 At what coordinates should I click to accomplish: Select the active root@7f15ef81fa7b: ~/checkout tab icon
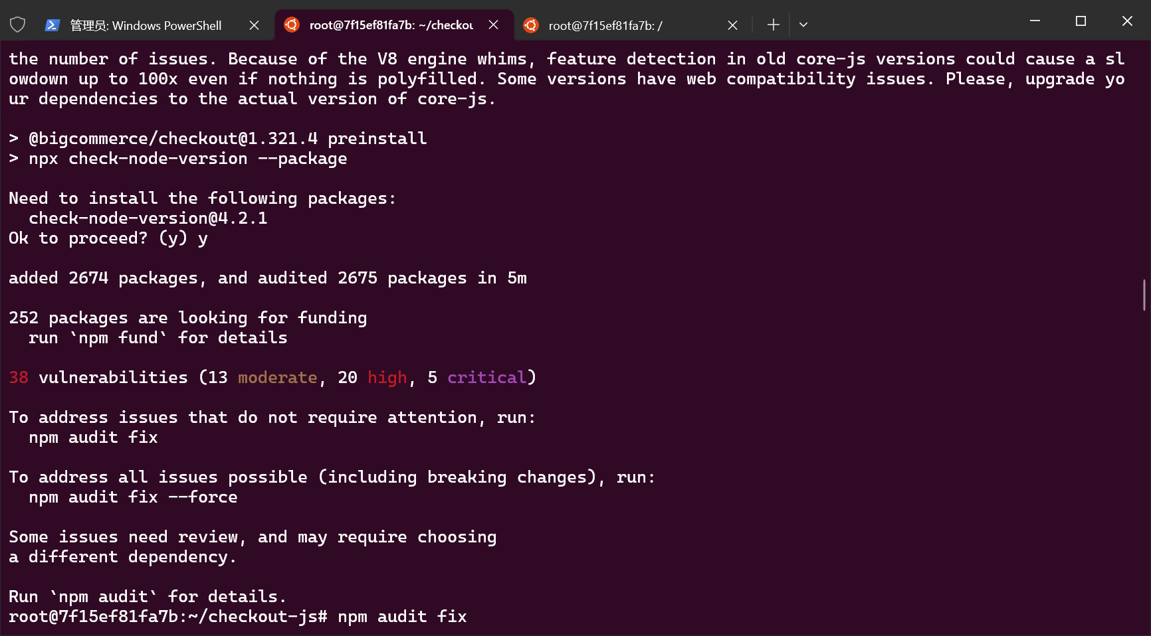[291, 25]
